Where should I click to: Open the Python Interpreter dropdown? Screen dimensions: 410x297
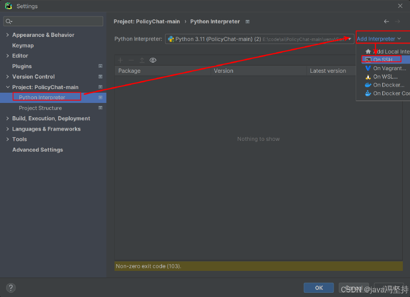[x=260, y=39]
